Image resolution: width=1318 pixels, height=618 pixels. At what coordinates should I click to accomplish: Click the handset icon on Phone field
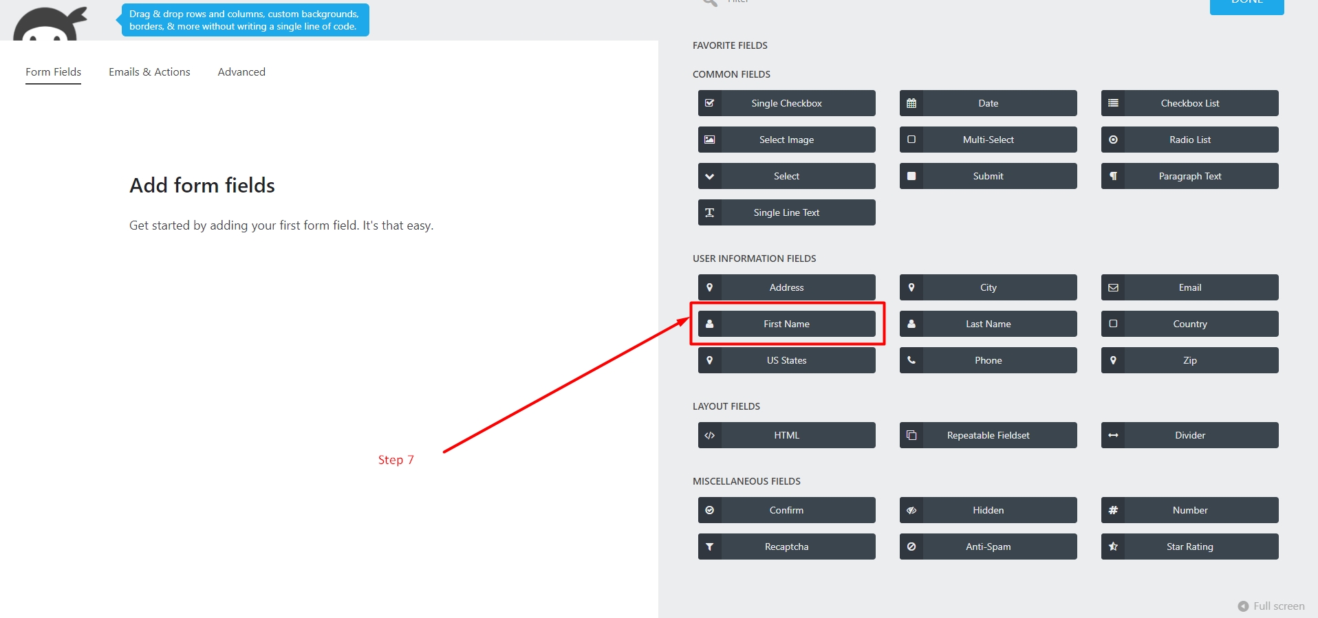911,360
